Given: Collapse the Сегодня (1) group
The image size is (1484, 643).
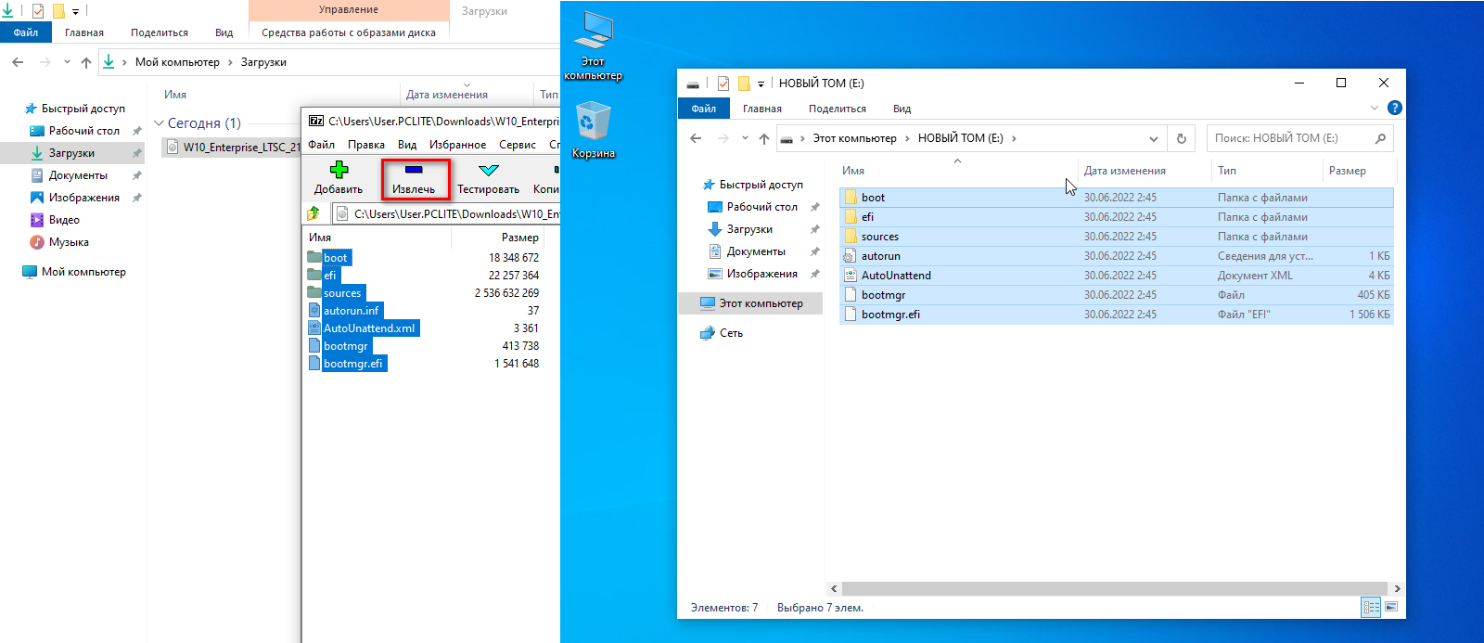Looking at the screenshot, I should pos(159,123).
